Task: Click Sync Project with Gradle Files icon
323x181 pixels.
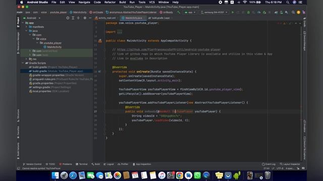Action: pos(276,12)
